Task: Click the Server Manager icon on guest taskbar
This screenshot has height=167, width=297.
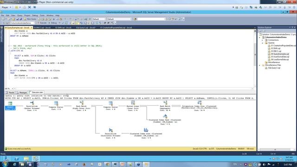Action: click(7, 159)
